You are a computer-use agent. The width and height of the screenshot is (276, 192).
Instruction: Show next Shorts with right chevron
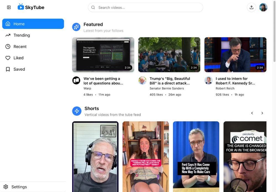tap(262, 113)
